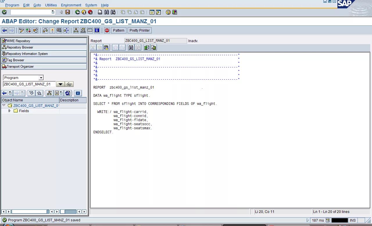Open the MIME Repository panel
The height and width of the screenshot is (226, 372).
[x=44, y=41]
